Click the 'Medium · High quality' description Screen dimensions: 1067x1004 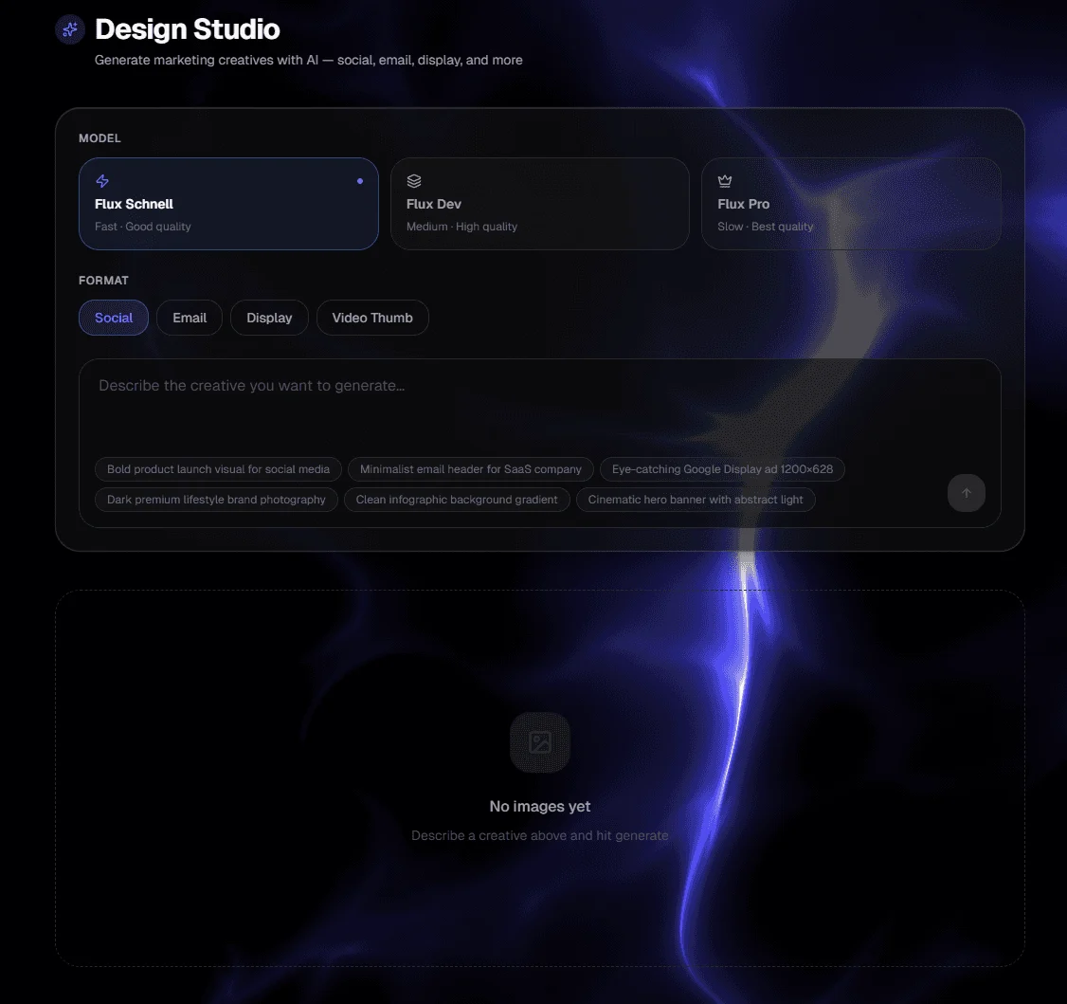click(x=462, y=227)
